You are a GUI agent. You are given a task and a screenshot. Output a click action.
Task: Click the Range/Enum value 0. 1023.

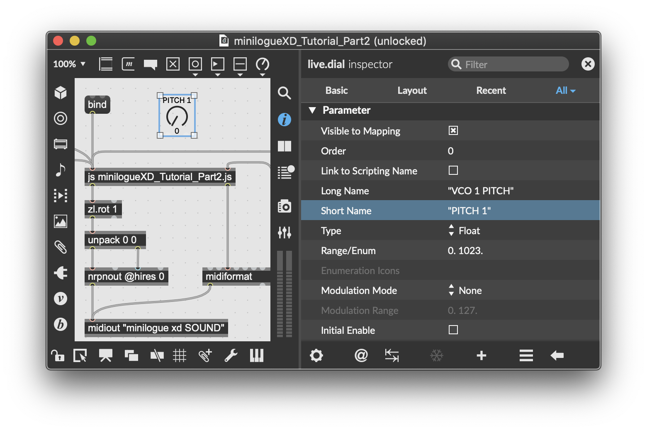pyautogui.click(x=465, y=250)
